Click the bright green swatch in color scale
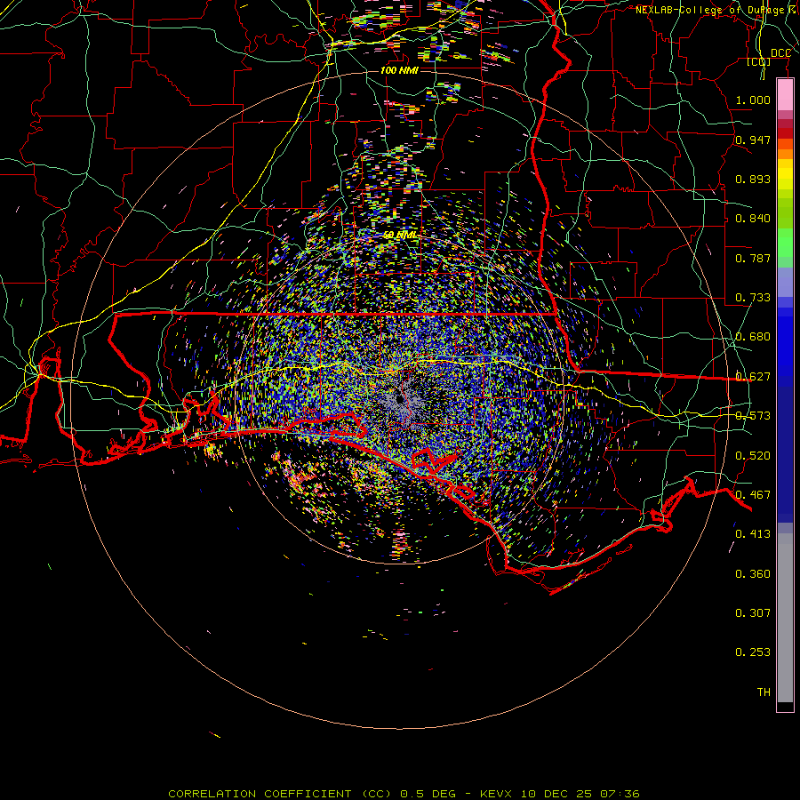This screenshot has width=800, height=800. point(785,243)
